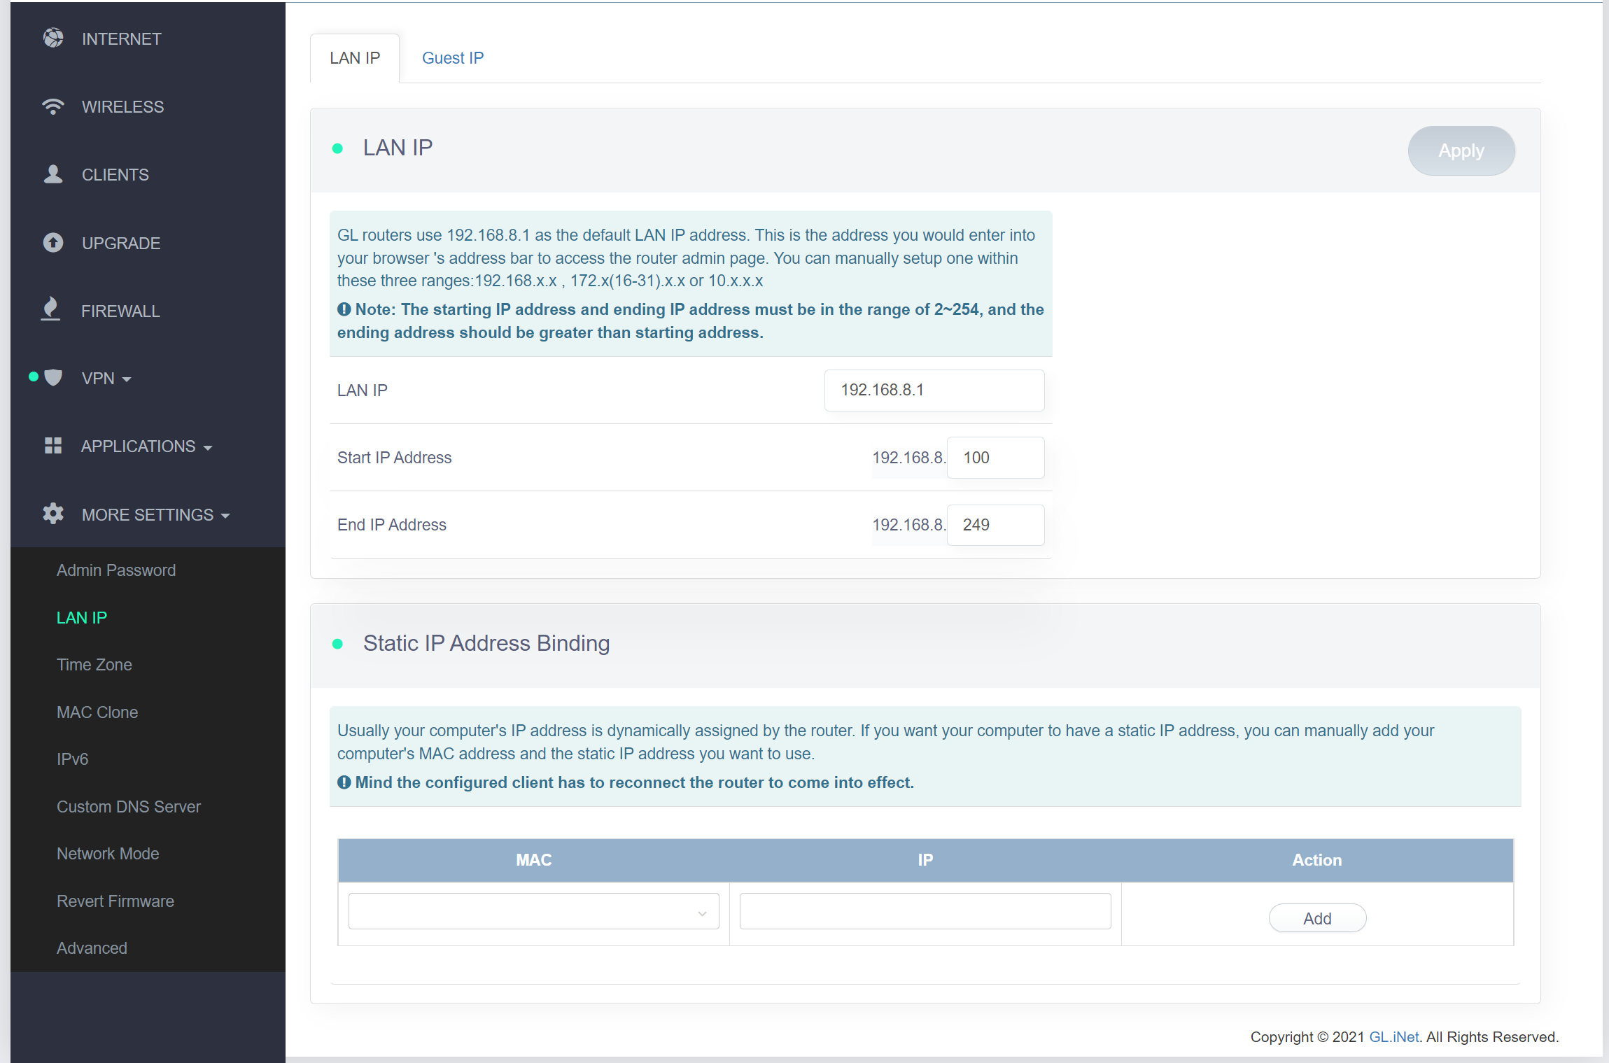This screenshot has width=1609, height=1063.
Task: Go to the CLIENTS page
Action: point(115,174)
